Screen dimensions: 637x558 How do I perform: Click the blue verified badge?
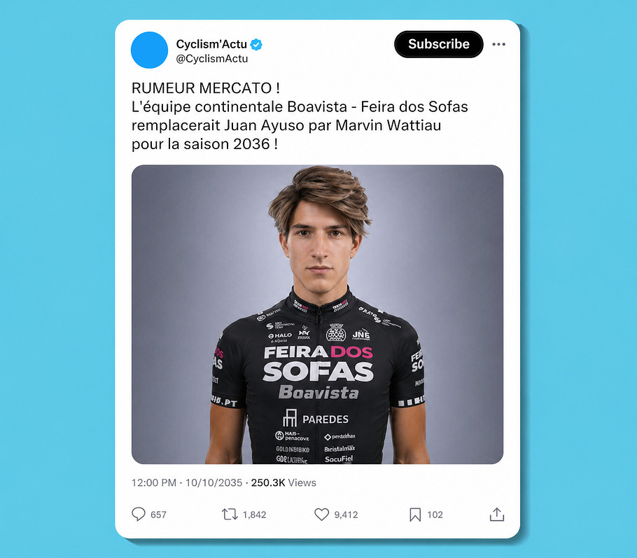(x=256, y=44)
